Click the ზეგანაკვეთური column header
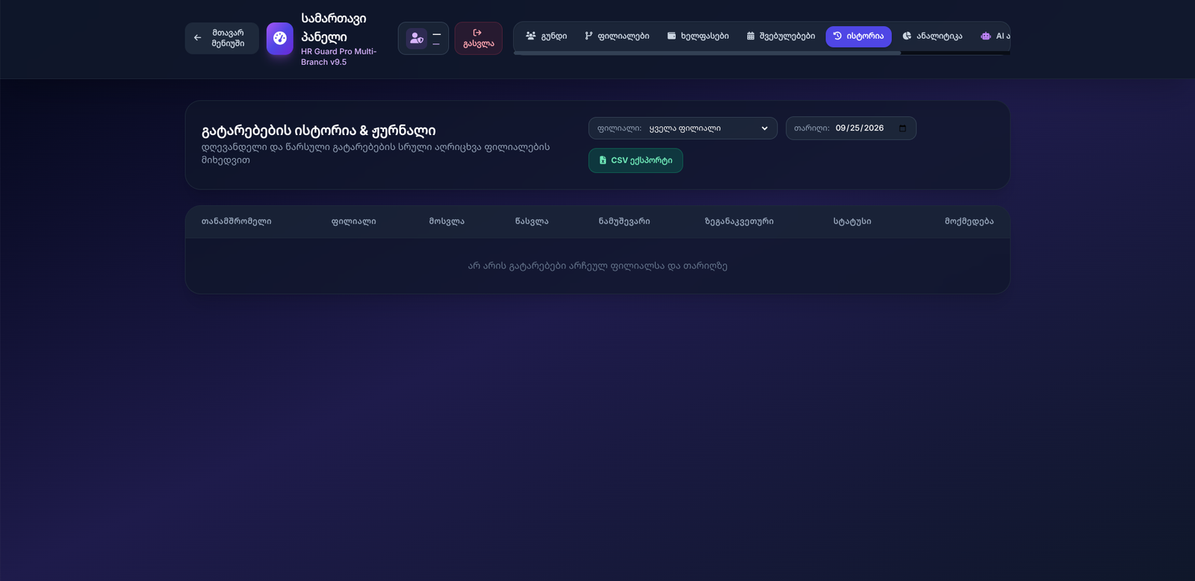Viewport: 1195px width, 581px height. 739,222
